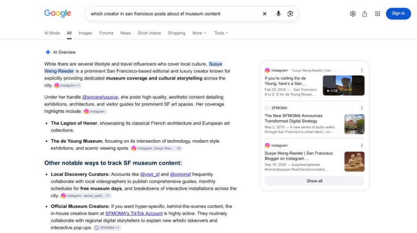The height and width of the screenshot is (233, 417).
Task: Open the Instagram +1 source chip
Action: pyautogui.click(x=68, y=85)
